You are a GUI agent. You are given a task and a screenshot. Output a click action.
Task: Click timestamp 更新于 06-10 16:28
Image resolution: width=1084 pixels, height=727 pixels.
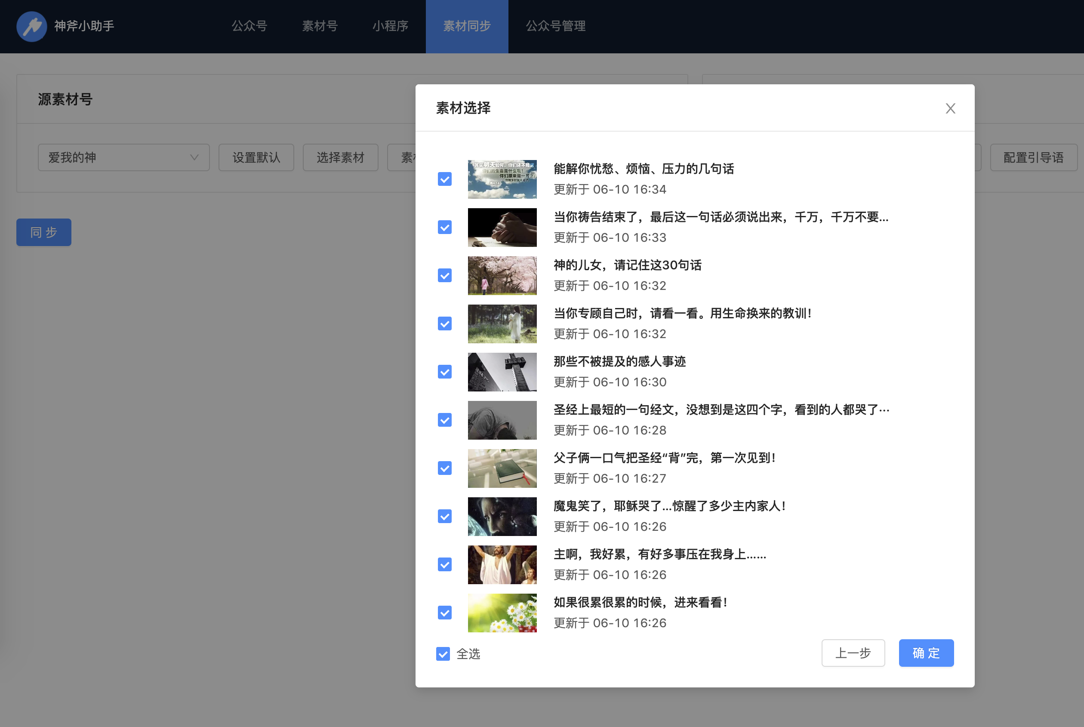pyautogui.click(x=610, y=431)
